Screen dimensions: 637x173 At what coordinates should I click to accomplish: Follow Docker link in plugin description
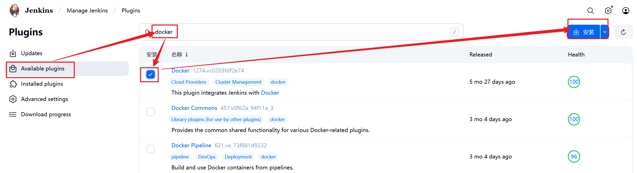point(270,93)
